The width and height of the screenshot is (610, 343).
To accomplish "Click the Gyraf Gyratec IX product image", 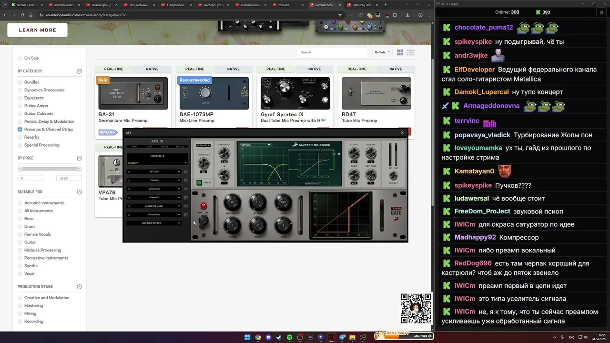I will [295, 93].
